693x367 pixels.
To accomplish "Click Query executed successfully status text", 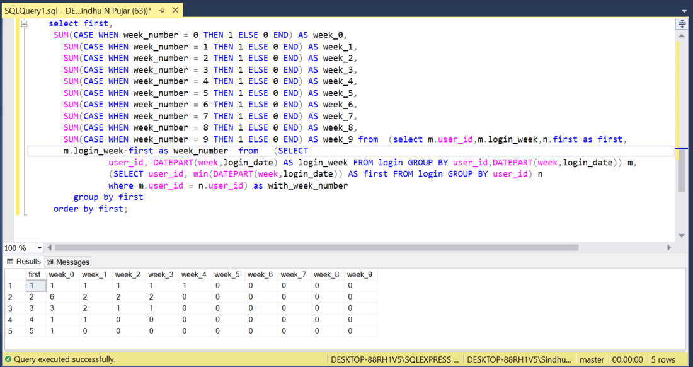I will coord(64,359).
